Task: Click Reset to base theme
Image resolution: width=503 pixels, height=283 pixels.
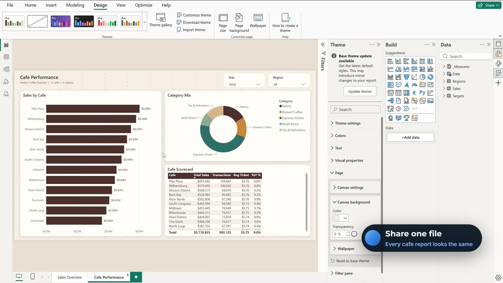Action: [350, 261]
